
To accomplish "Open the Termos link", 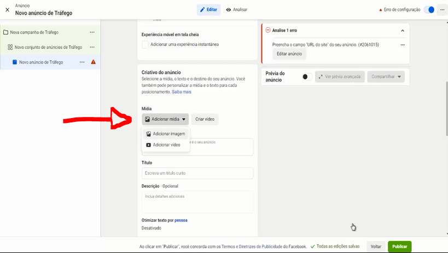I will [x=228, y=246].
